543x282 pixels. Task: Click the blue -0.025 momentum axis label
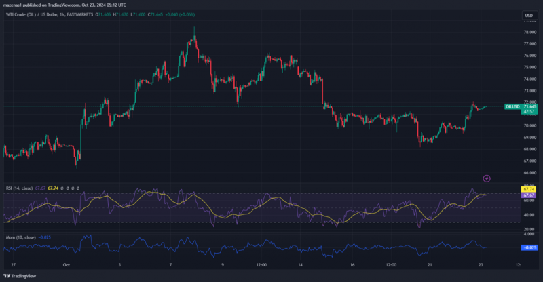click(529, 247)
